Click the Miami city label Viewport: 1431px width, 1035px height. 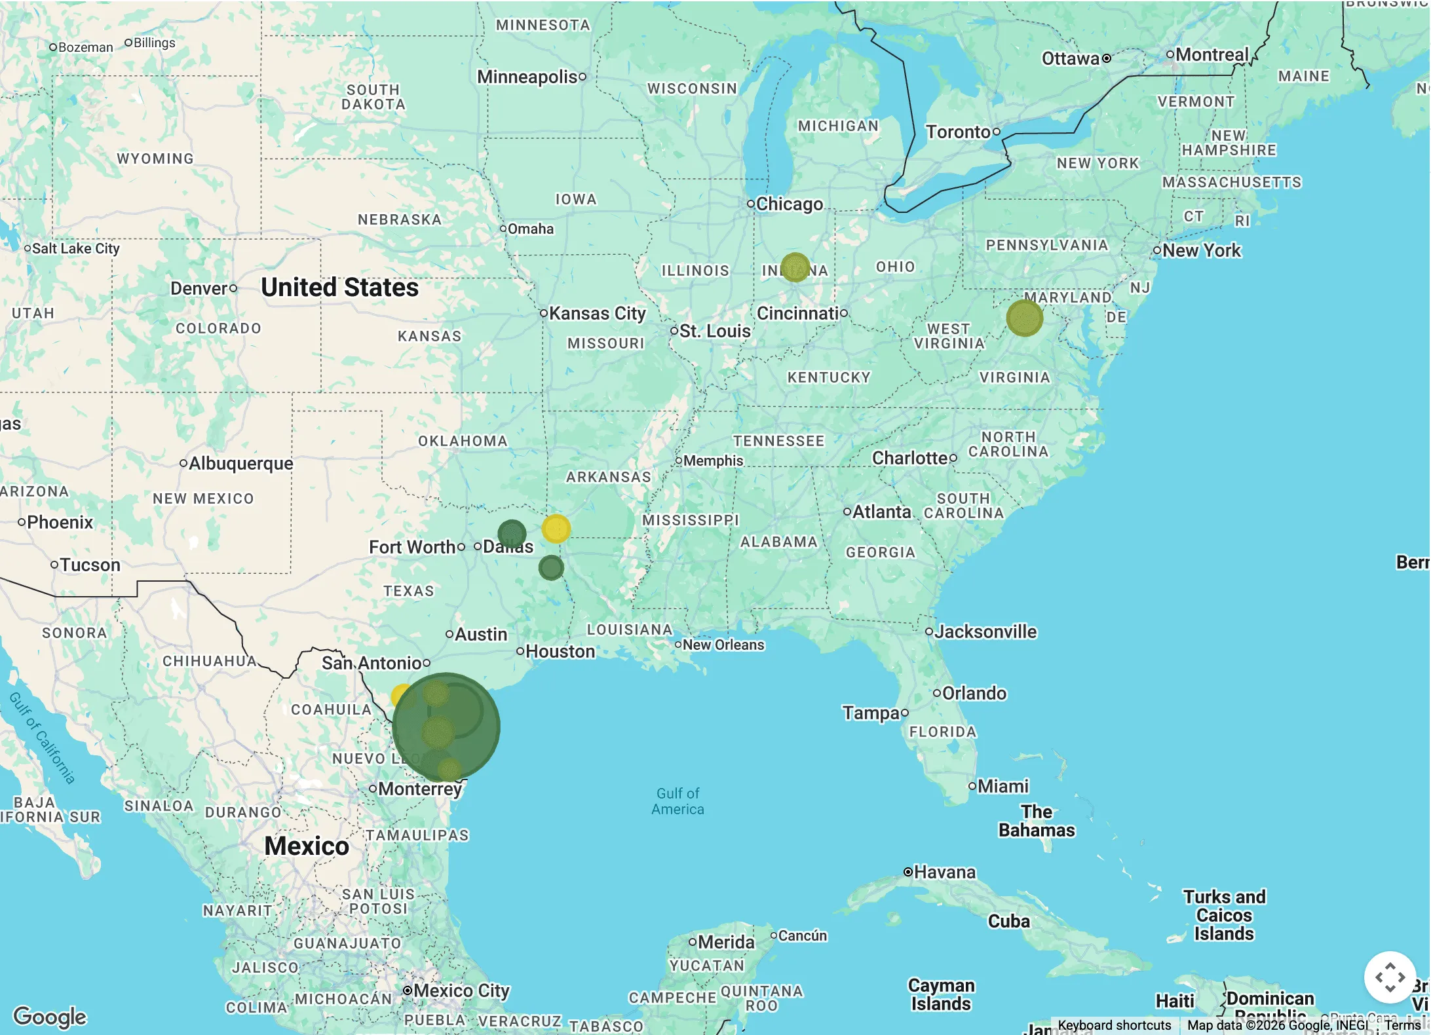(1003, 786)
